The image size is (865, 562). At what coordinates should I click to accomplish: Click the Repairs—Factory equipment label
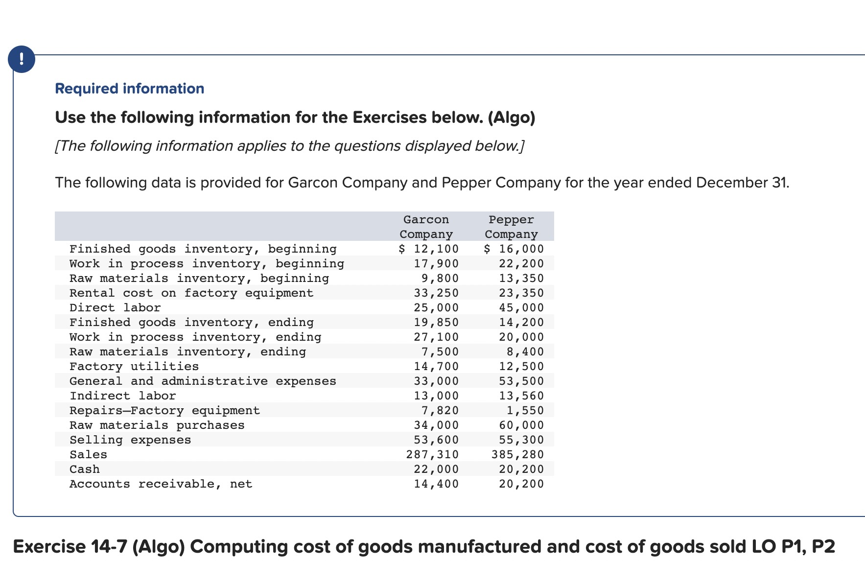[164, 410]
